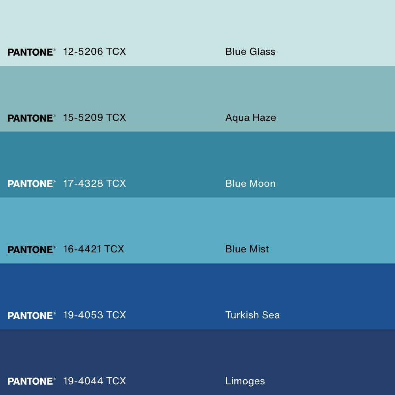395x395 pixels.
Task: Select the 12-5206 TCX color code
Action: (94, 52)
